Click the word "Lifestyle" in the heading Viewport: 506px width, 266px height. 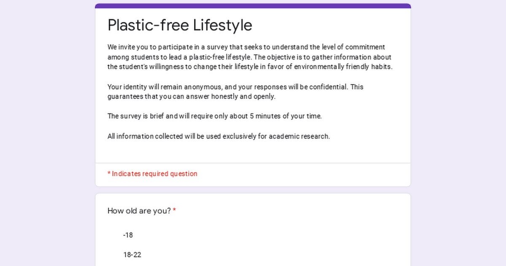click(223, 25)
